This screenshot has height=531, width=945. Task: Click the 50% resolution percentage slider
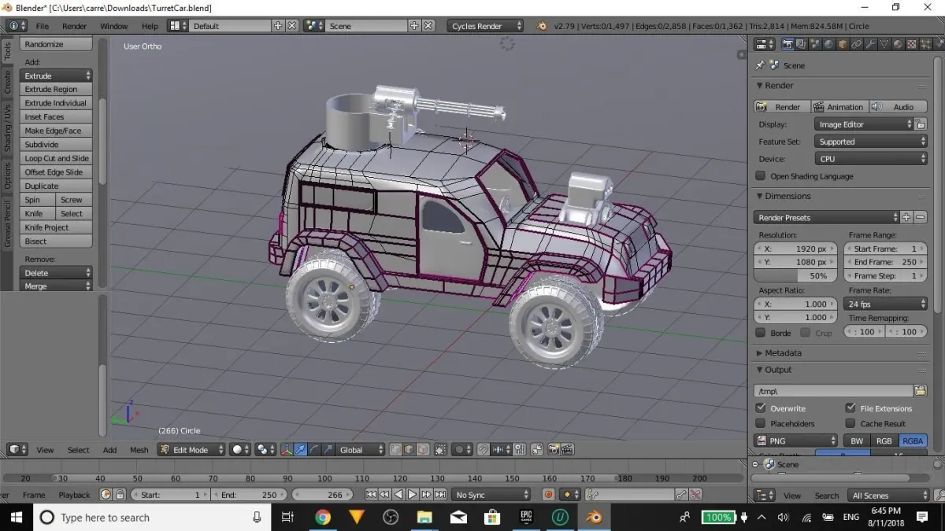[x=797, y=276]
